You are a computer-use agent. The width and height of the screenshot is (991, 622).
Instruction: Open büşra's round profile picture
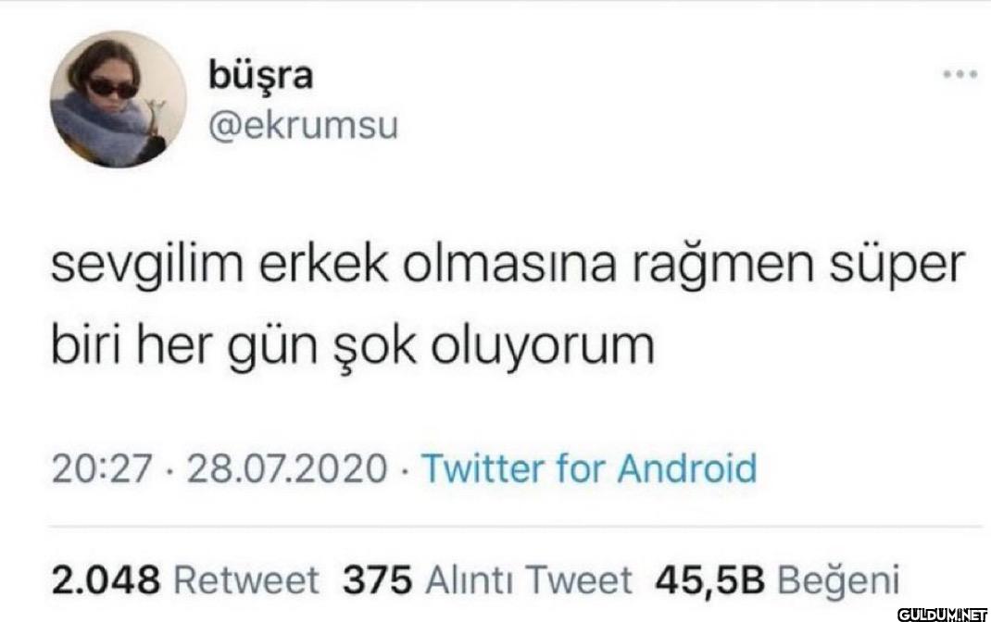coord(119,99)
